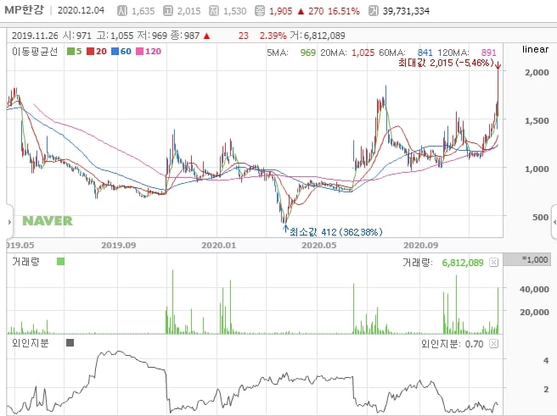
Task: Click the 최대값 2,015 marker label
Action: [446, 63]
